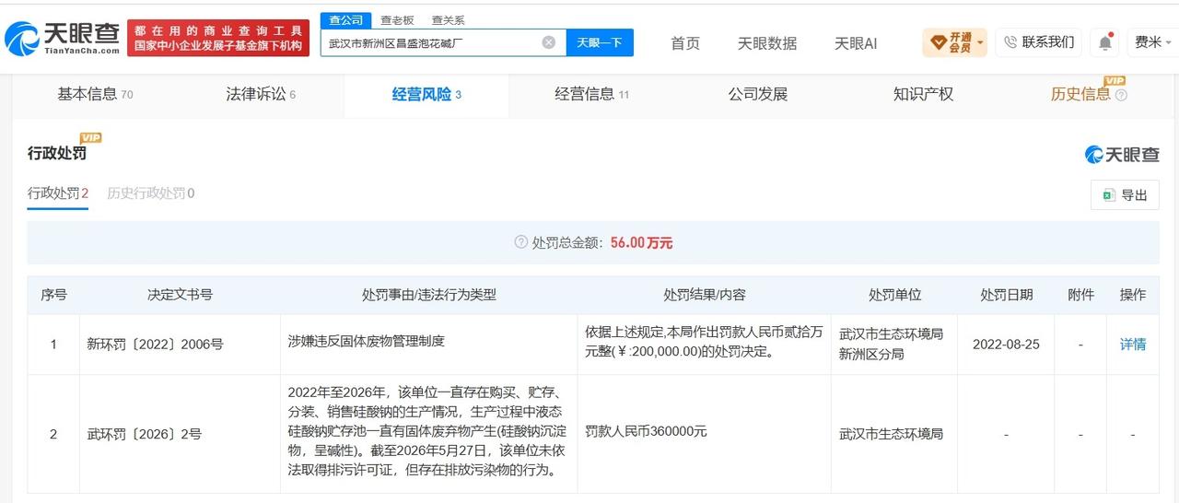Click the VIP badge beside 行政处罚 heading
This screenshot has width=1179, height=503.
[91, 138]
